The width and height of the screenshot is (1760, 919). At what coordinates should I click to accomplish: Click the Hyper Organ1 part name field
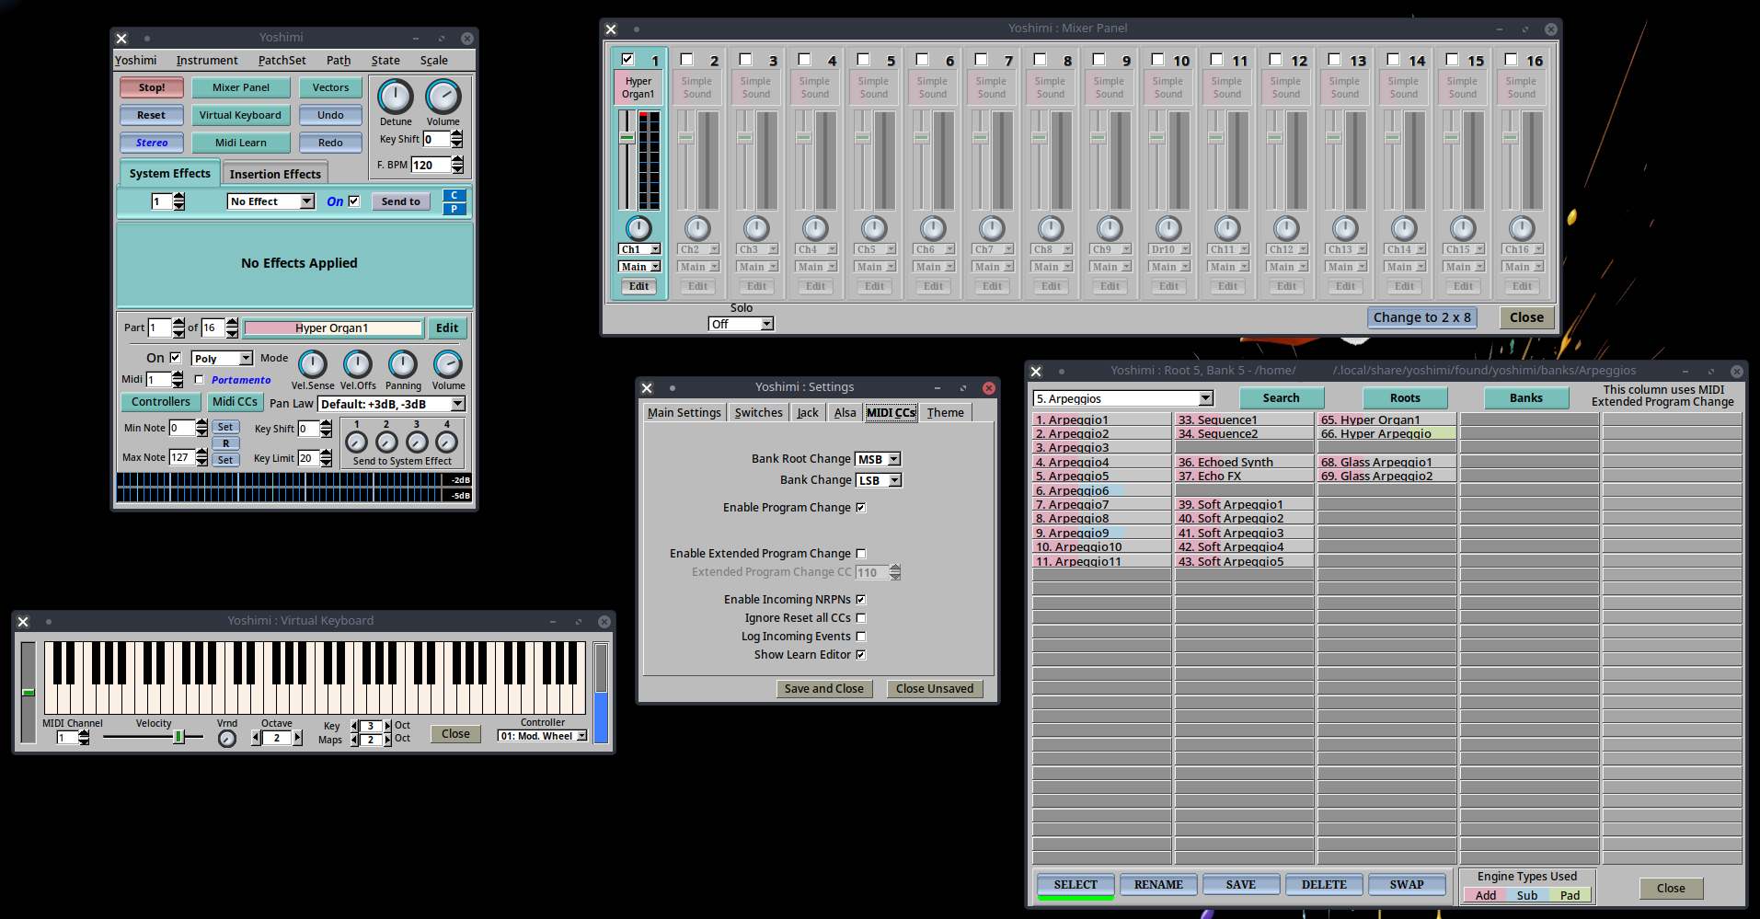(x=333, y=328)
